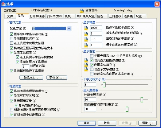Enable 在工具栏中使用大按钮 checkbox

[11, 43]
